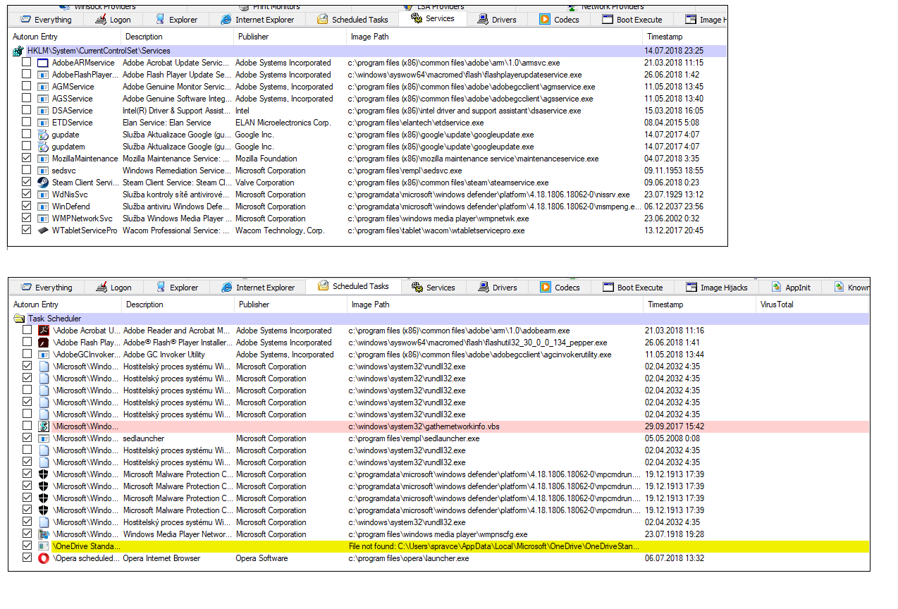The image size is (898, 609).
Task: Uncheck the MozillaMaintenance service checkbox
Action: (26, 159)
